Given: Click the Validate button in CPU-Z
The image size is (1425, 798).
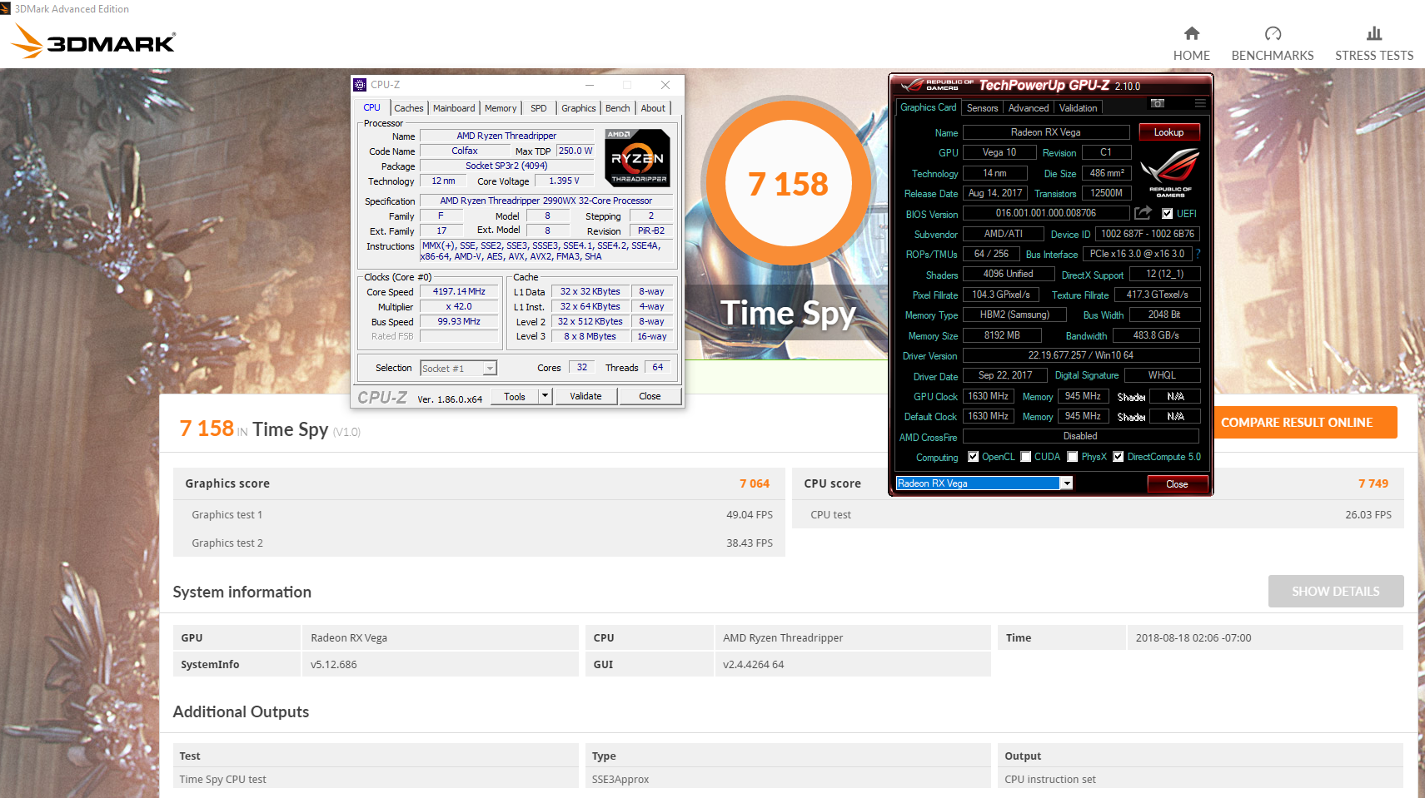Looking at the screenshot, I should click(x=585, y=396).
